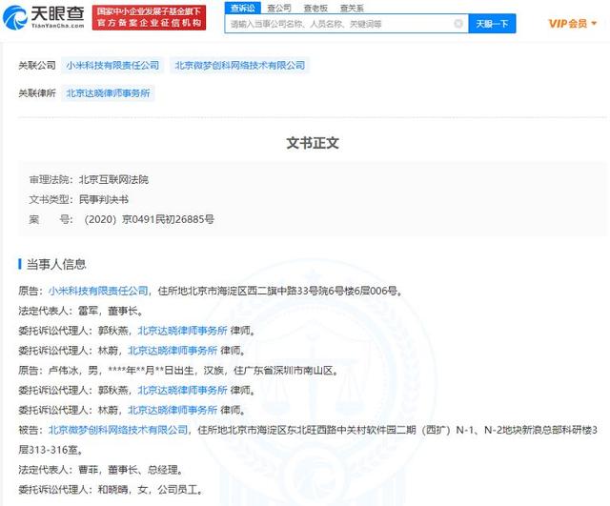This screenshot has width=610, height=506.
Task: Open defendant link 北京微梦创科网络技术有限公司
Action: point(118,430)
